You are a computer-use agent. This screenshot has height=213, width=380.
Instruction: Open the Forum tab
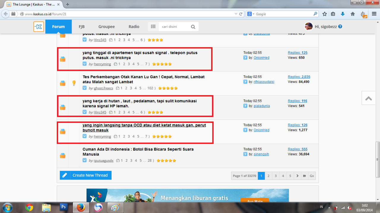(58, 27)
